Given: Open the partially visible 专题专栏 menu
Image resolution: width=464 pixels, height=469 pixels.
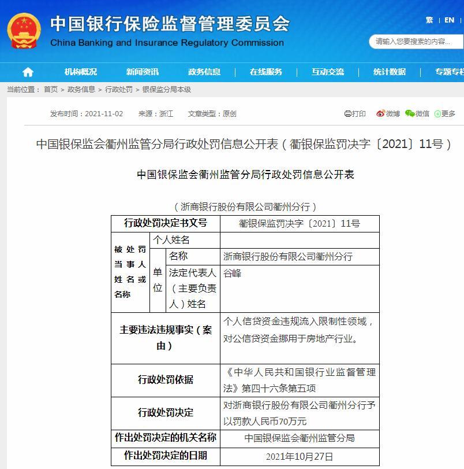Looking at the screenshot, I should [450, 72].
